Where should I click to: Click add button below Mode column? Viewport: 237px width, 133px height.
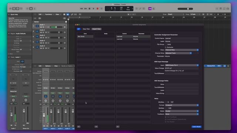(96, 127)
